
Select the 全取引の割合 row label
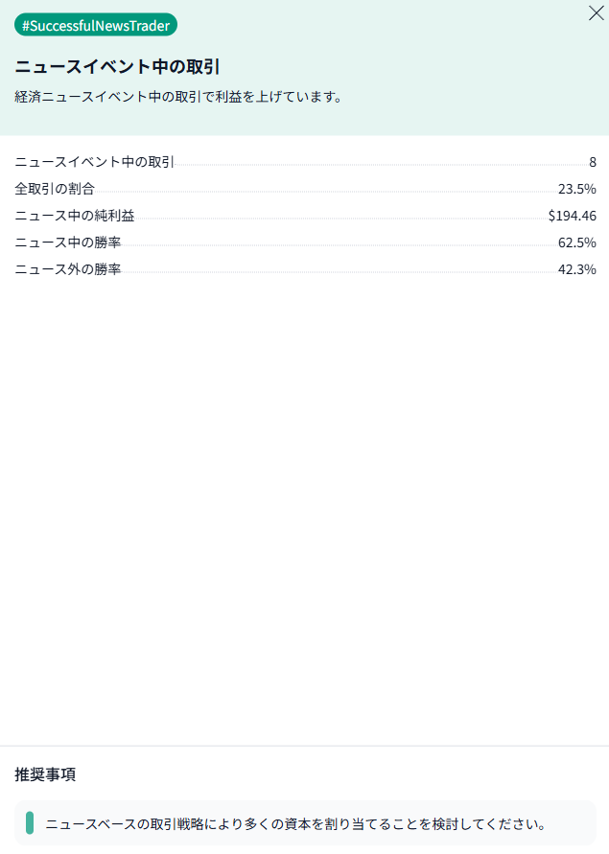click(x=55, y=189)
